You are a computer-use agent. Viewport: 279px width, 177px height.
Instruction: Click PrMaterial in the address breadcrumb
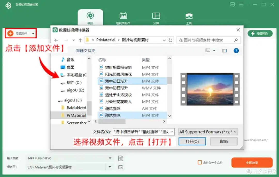(106, 40)
